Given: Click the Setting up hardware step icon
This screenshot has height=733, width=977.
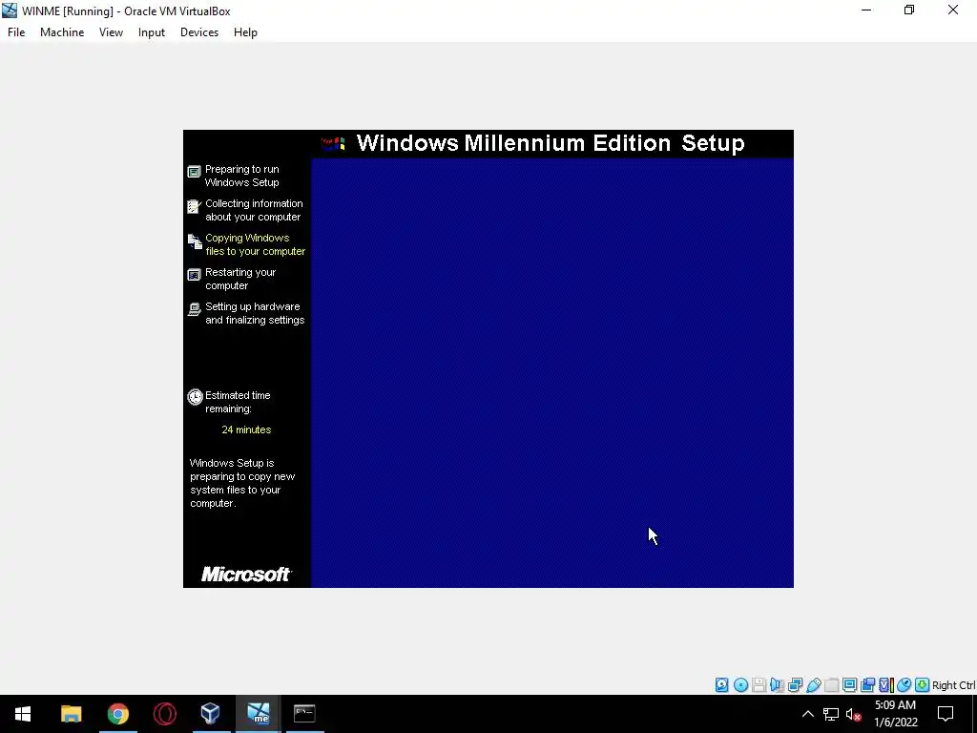Looking at the screenshot, I should [195, 309].
